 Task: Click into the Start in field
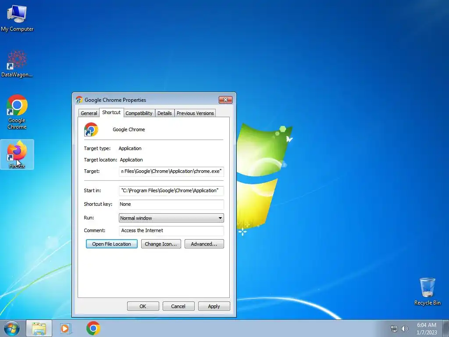(x=171, y=190)
